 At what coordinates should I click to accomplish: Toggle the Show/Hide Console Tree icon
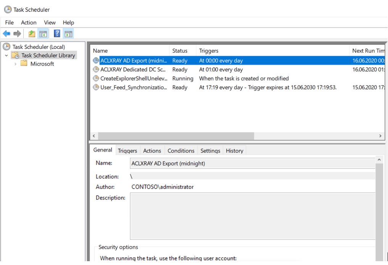click(43, 34)
